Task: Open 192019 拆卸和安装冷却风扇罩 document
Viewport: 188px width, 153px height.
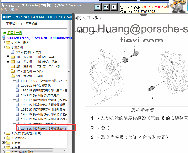Action: click(44, 90)
